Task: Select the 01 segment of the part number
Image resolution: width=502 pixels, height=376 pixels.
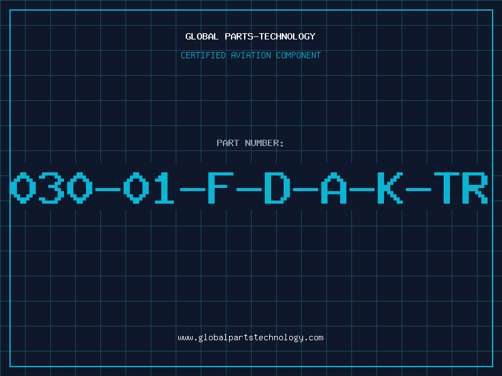Action: coord(149,187)
